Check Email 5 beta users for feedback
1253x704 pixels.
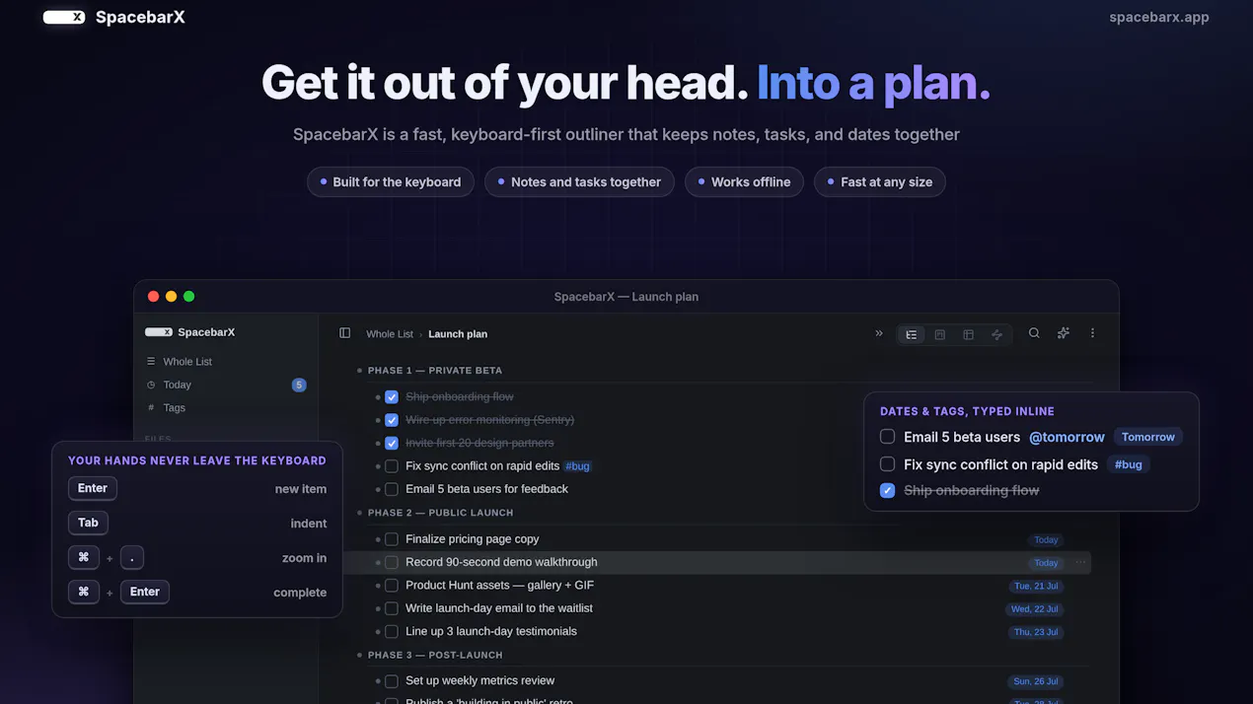click(x=392, y=489)
